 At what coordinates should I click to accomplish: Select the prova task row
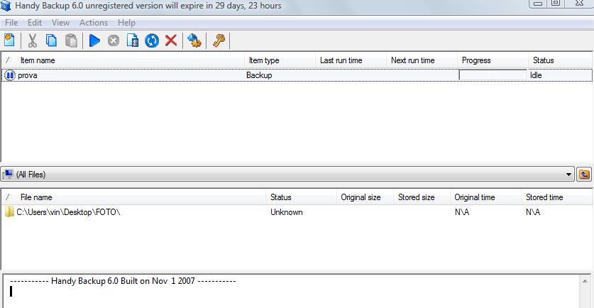click(x=297, y=75)
